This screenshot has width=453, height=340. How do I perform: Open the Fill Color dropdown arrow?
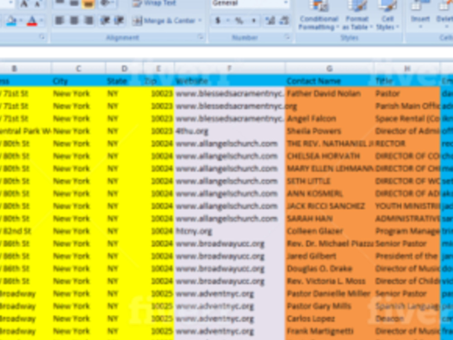click(x=21, y=21)
